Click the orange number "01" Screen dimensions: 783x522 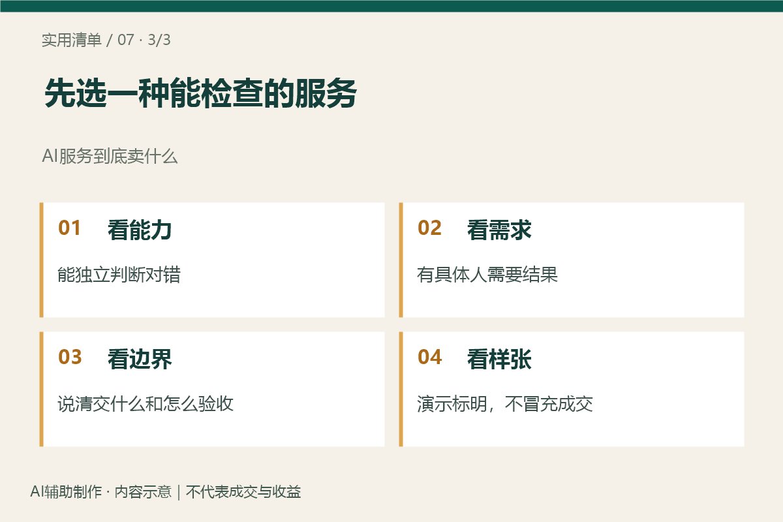[x=70, y=228]
